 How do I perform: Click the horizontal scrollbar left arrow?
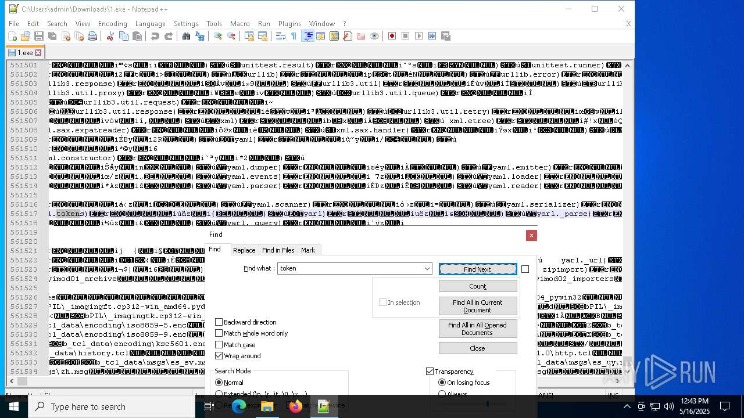point(11,381)
